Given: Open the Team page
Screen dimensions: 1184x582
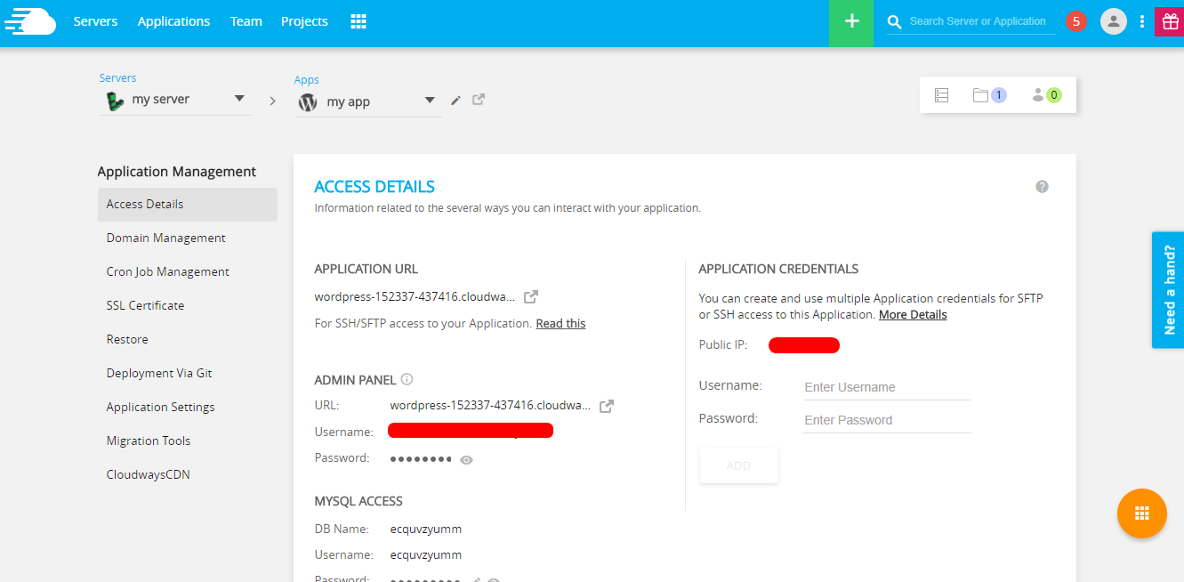Looking at the screenshot, I should (246, 21).
